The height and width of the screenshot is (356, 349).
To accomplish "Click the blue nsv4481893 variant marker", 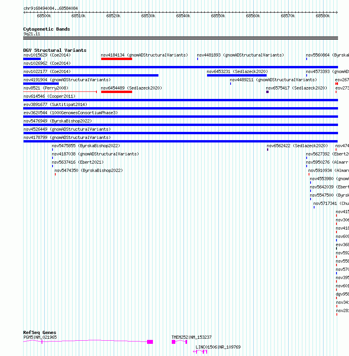I will (x=198, y=59).
